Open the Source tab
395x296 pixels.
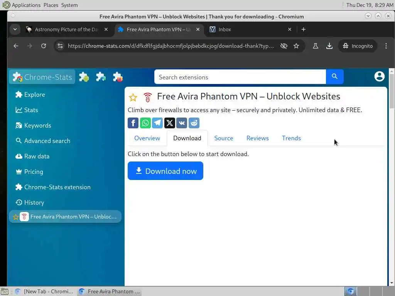coord(224,138)
